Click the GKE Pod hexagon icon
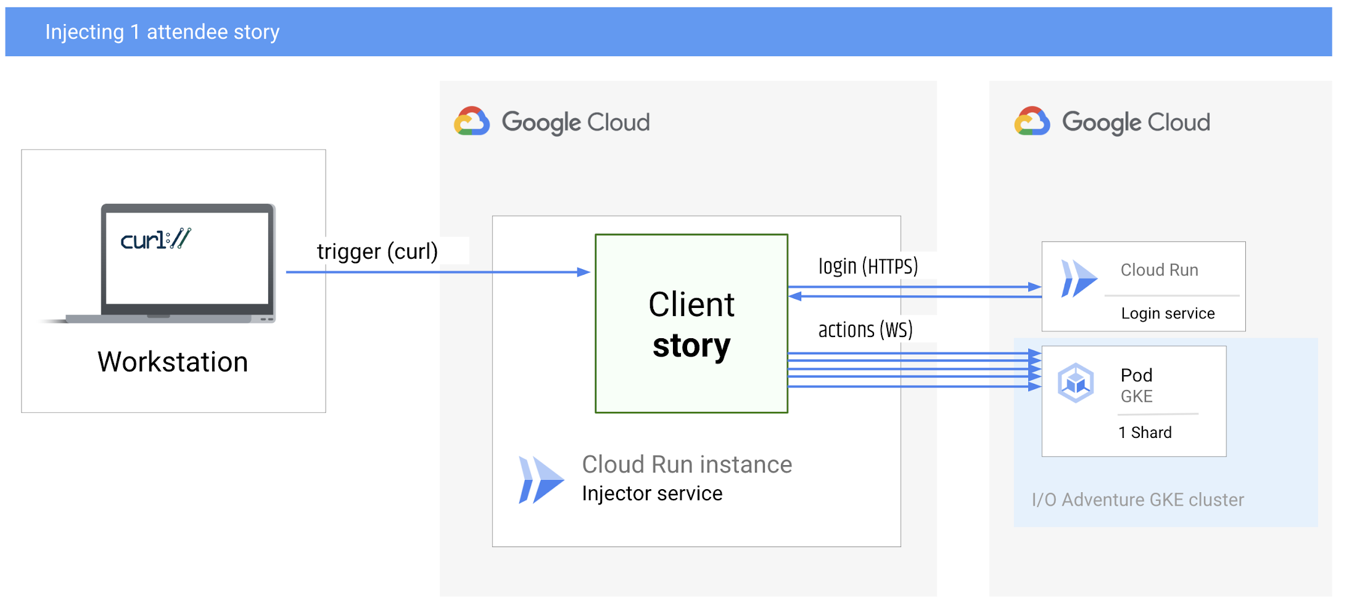 coord(1076,383)
